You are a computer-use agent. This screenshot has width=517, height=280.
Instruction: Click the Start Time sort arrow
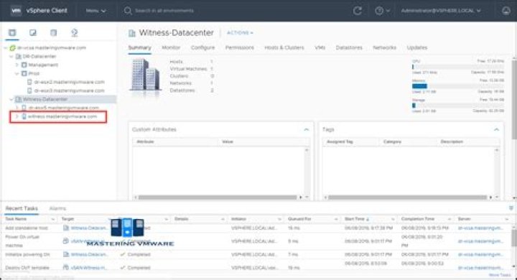click(368, 219)
